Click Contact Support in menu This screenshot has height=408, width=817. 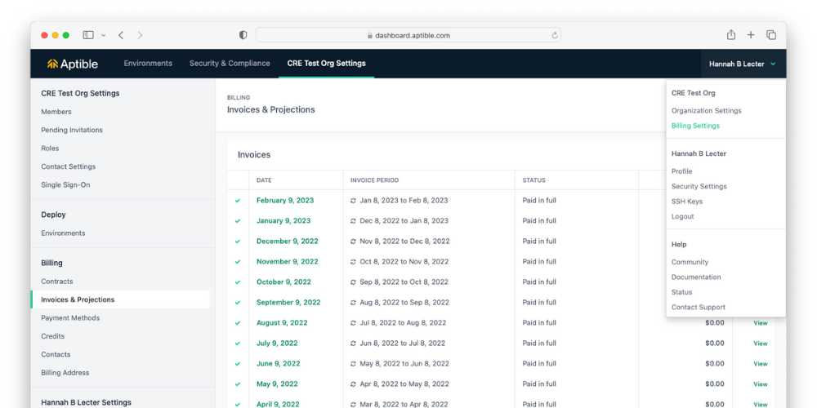(699, 308)
